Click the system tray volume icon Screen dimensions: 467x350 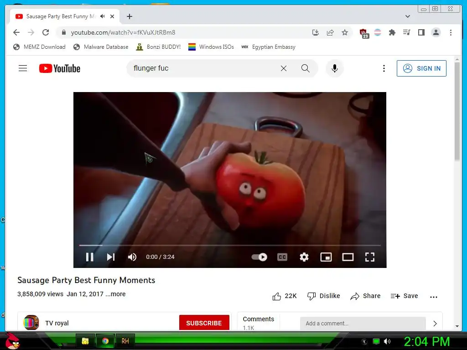click(387, 341)
